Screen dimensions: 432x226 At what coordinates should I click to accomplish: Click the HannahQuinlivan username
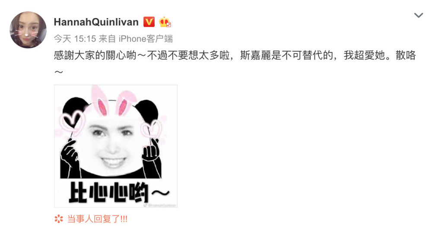point(96,22)
